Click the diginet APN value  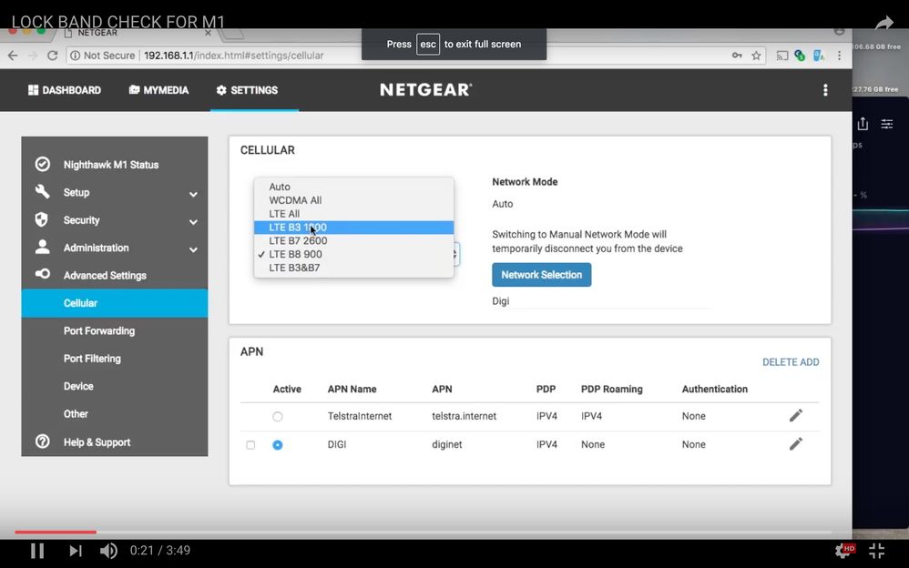coord(447,444)
